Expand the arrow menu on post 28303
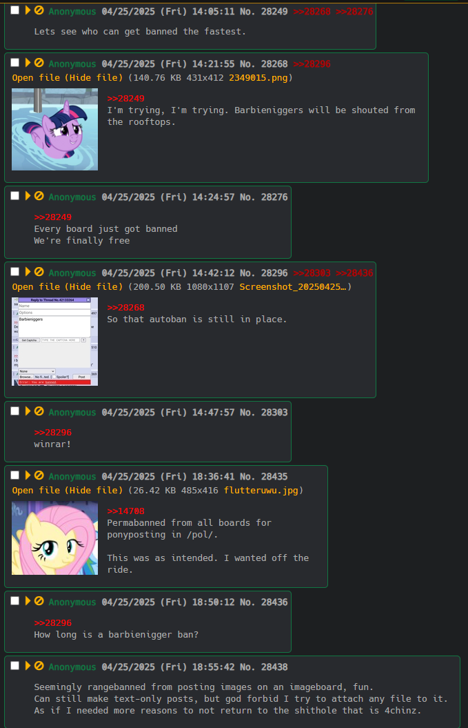Viewport: 468px width, 728px height. [28, 411]
